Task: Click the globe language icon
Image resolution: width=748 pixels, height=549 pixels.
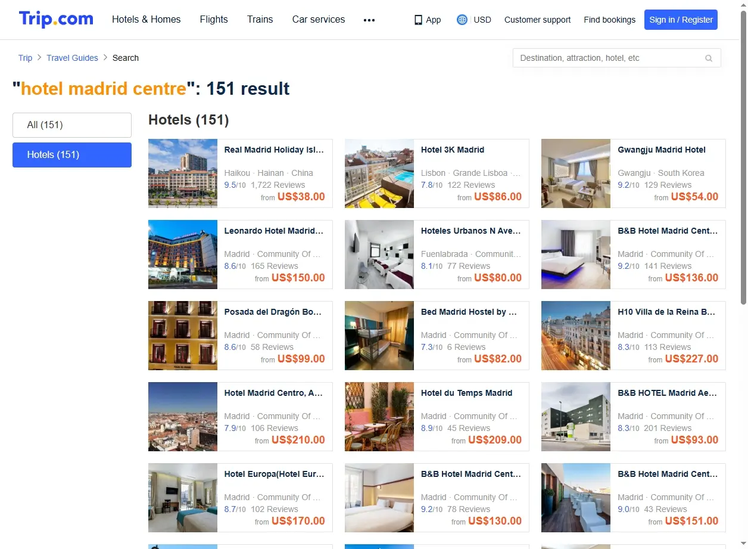Action: point(462,20)
